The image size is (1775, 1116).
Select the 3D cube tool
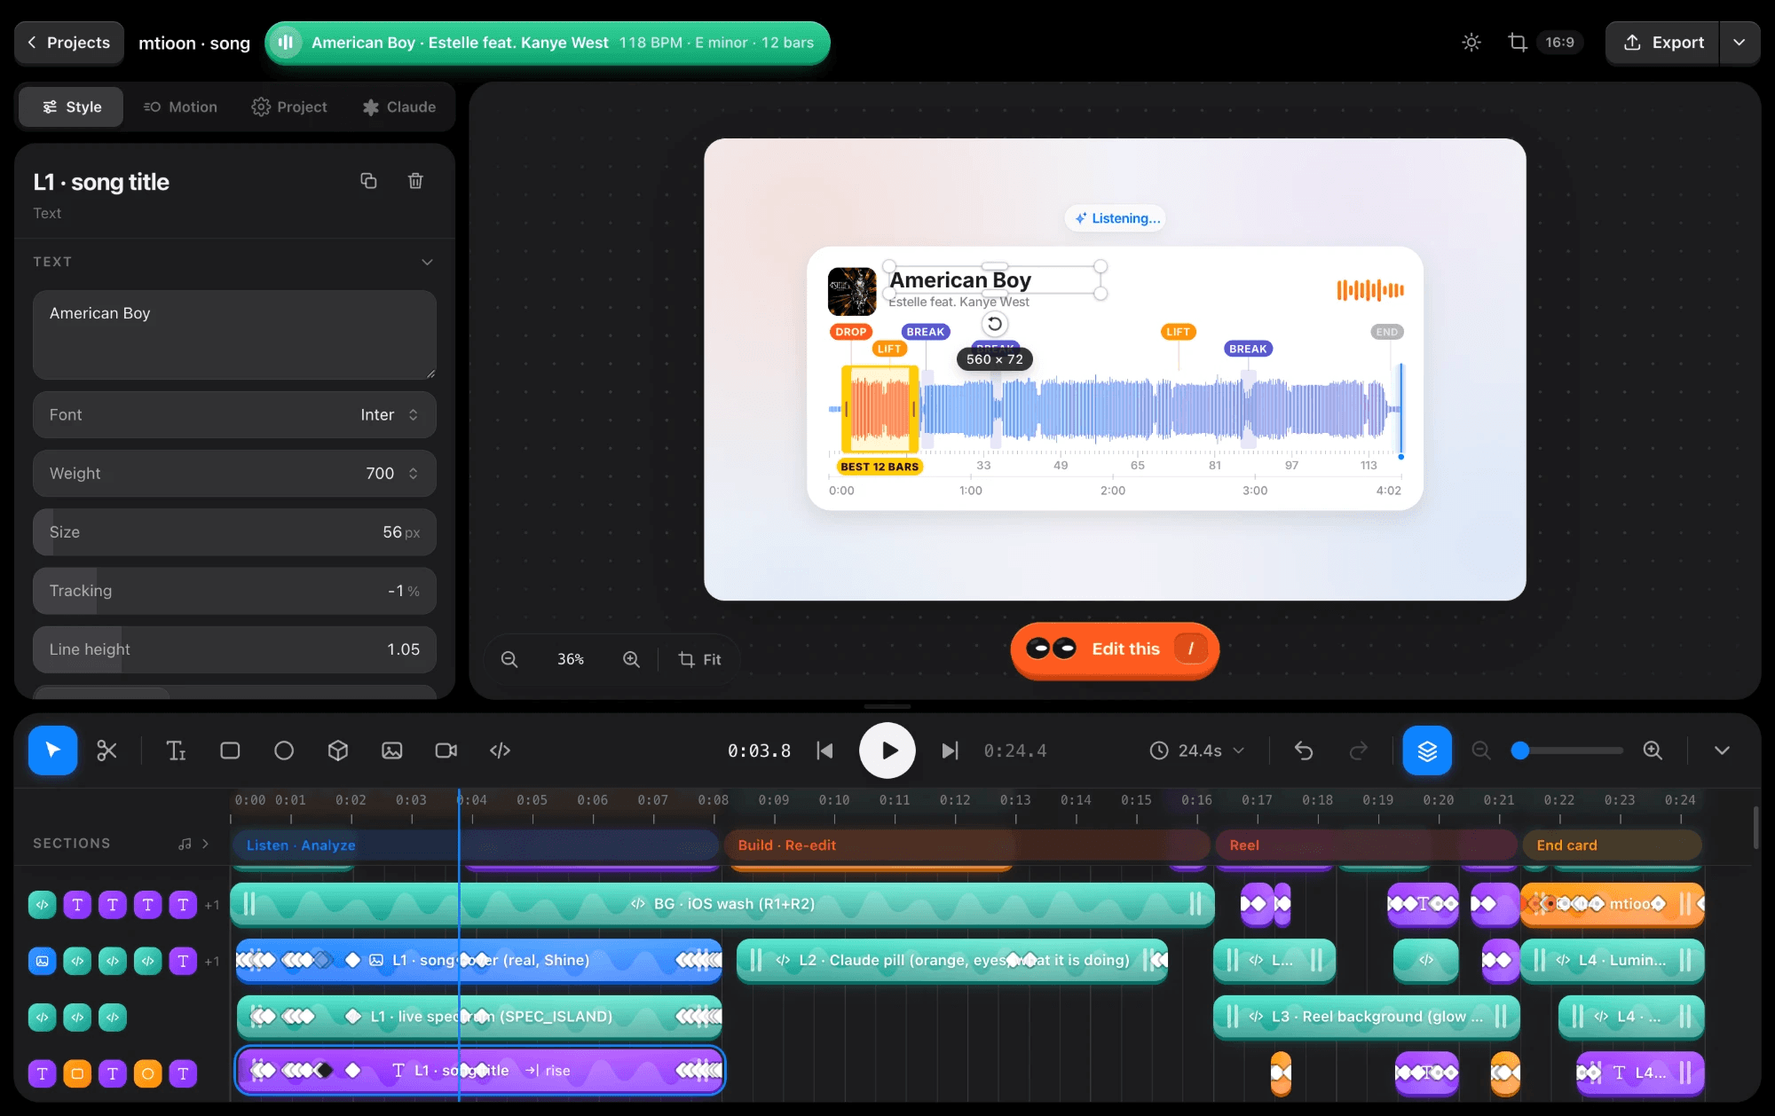(x=338, y=751)
